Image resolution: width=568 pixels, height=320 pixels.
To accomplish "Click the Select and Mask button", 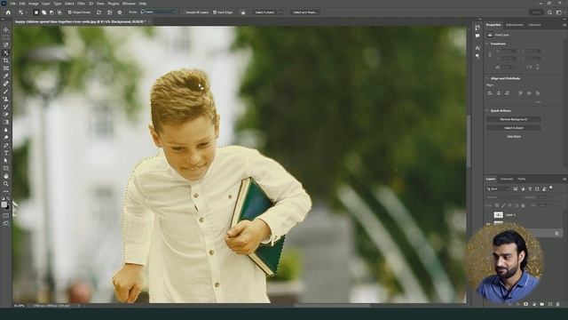I will pos(305,12).
